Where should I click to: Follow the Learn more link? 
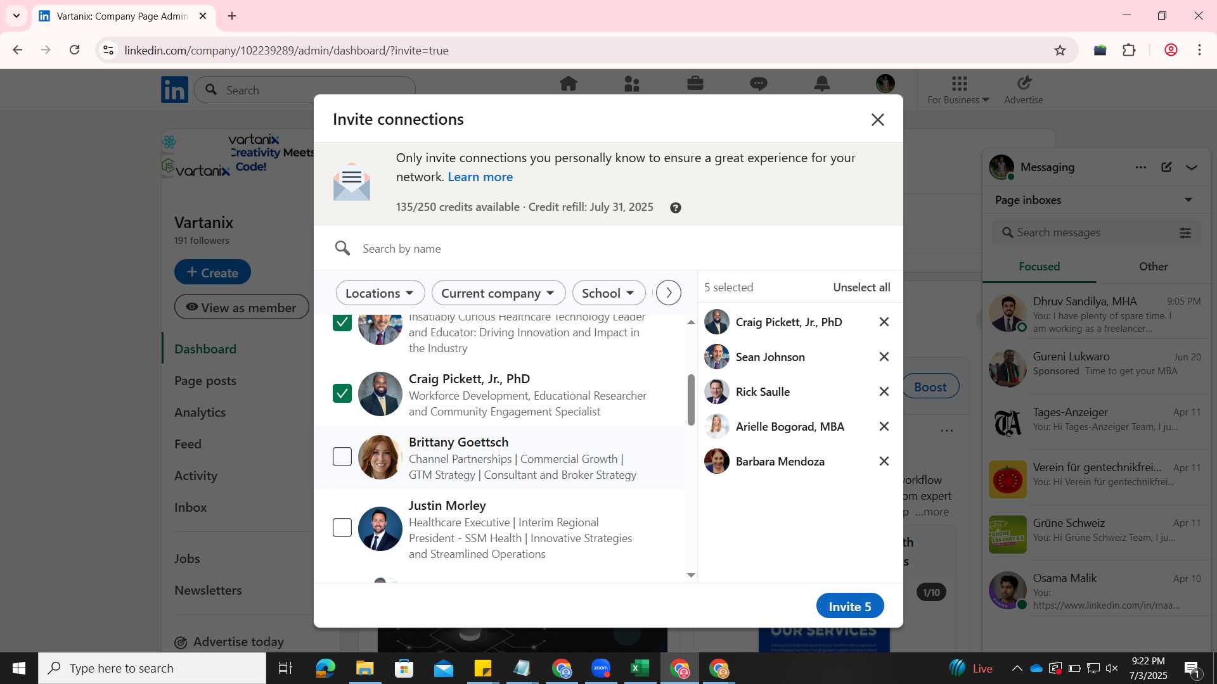click(x=480, y=177)
